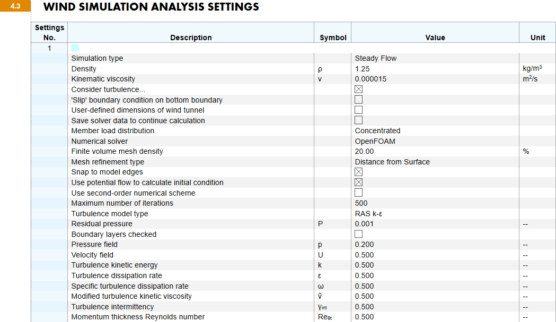
Task: Click the Value column header
Action: (435, 38)
